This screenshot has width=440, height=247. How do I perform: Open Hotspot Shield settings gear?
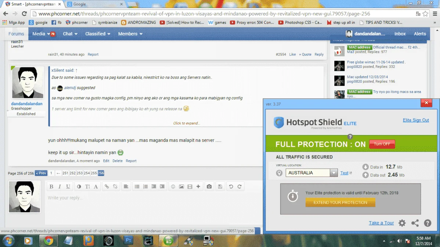tap(402, 223)
